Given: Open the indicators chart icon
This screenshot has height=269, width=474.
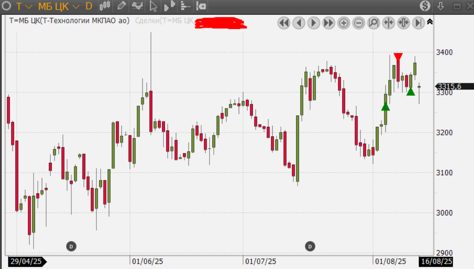Looking at the screenshot, I should pos(137,6).
